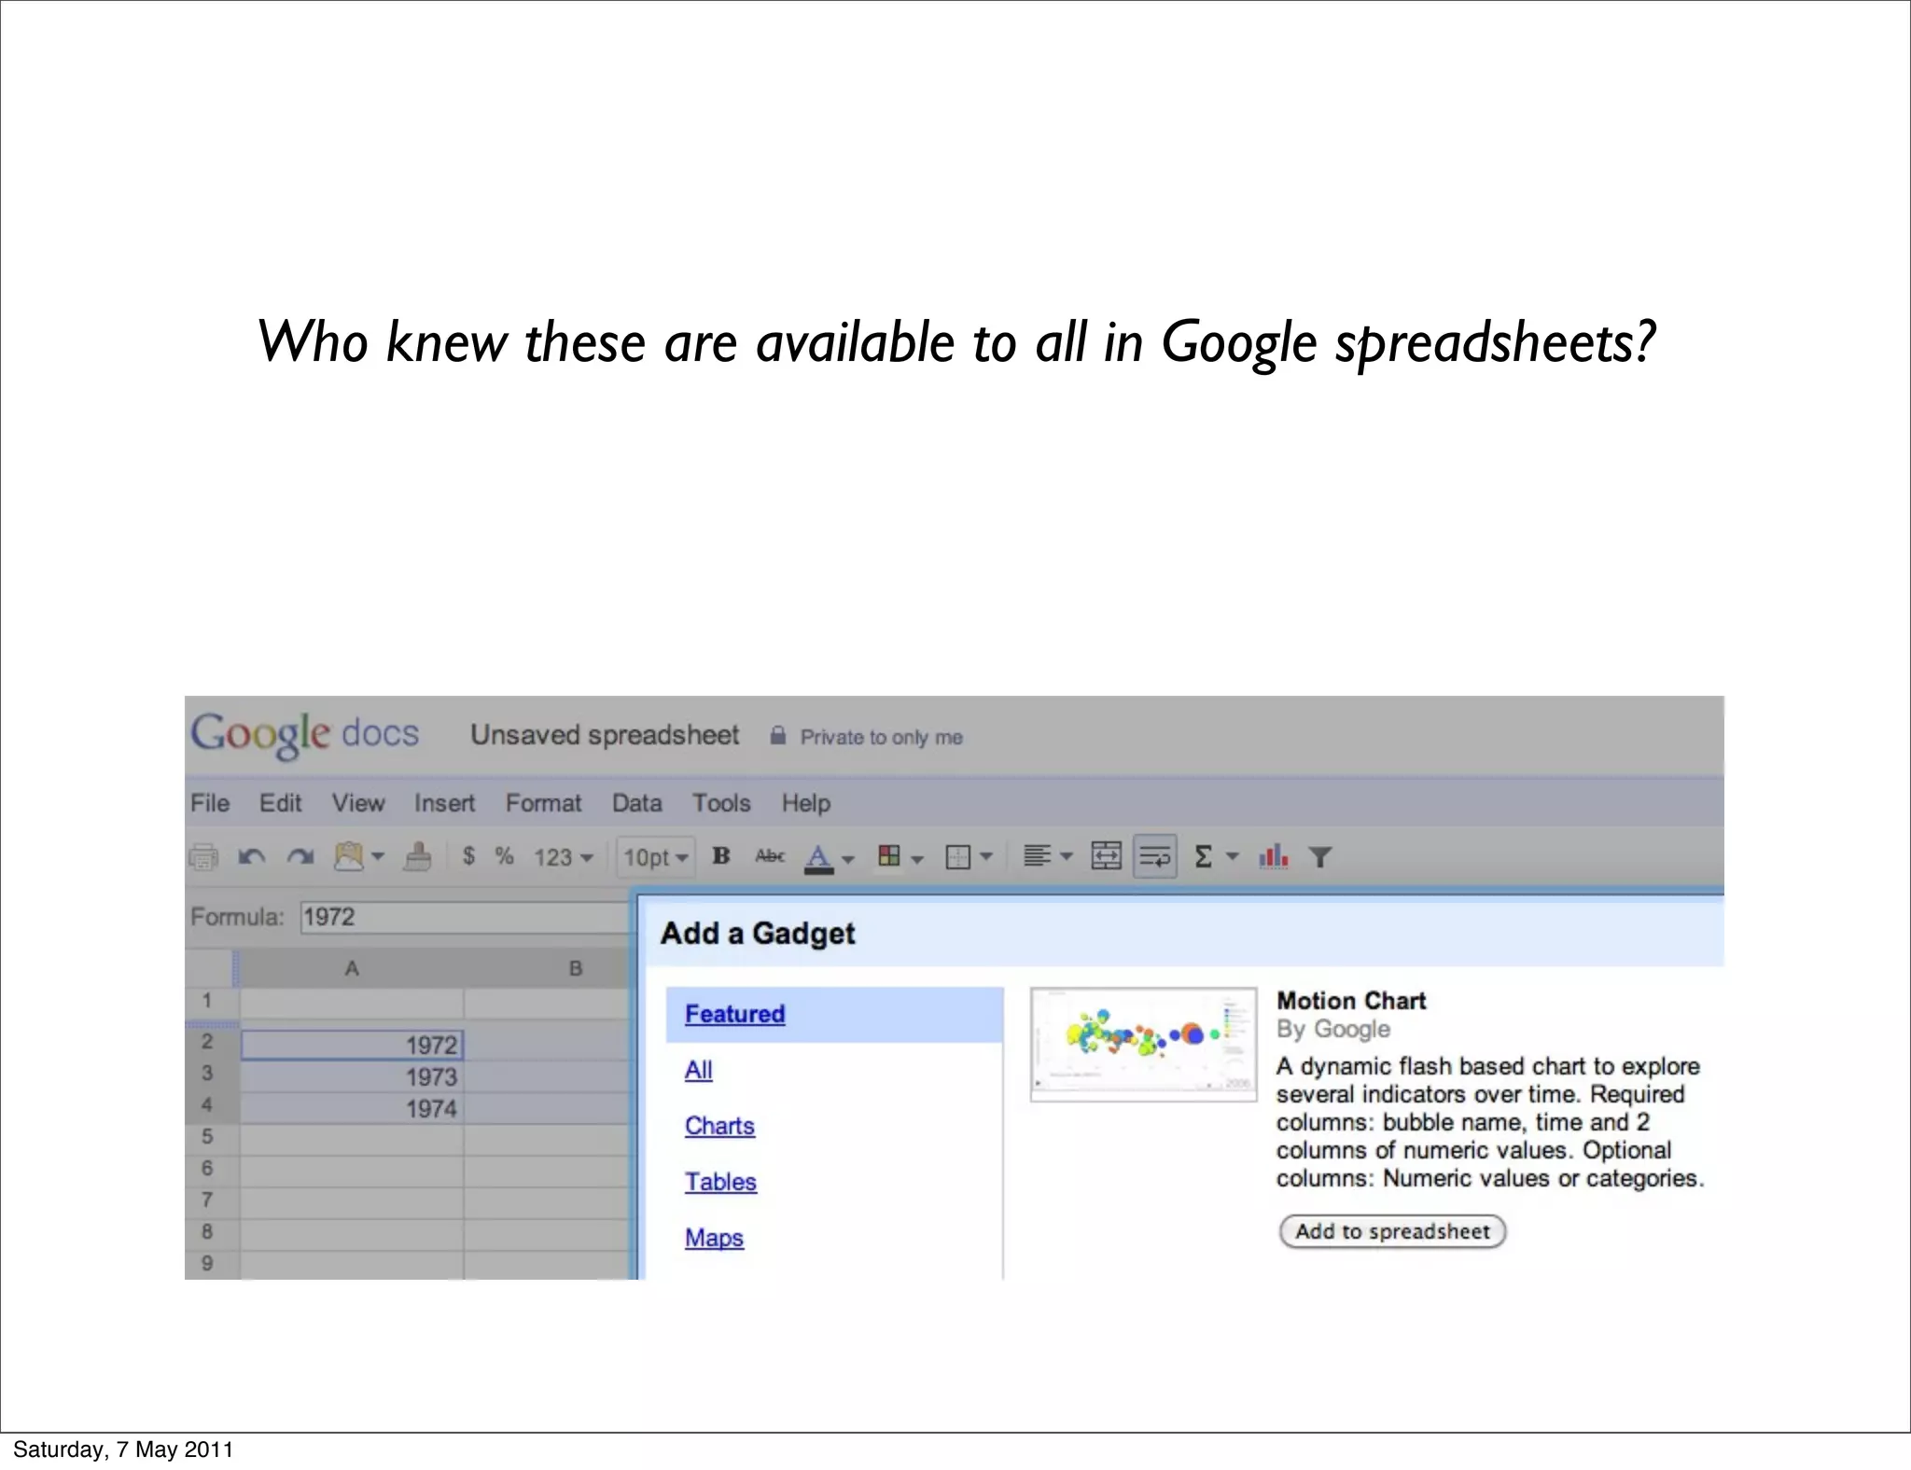
Task: Click the filter funnel icon
Action: tap(1319, 856)
